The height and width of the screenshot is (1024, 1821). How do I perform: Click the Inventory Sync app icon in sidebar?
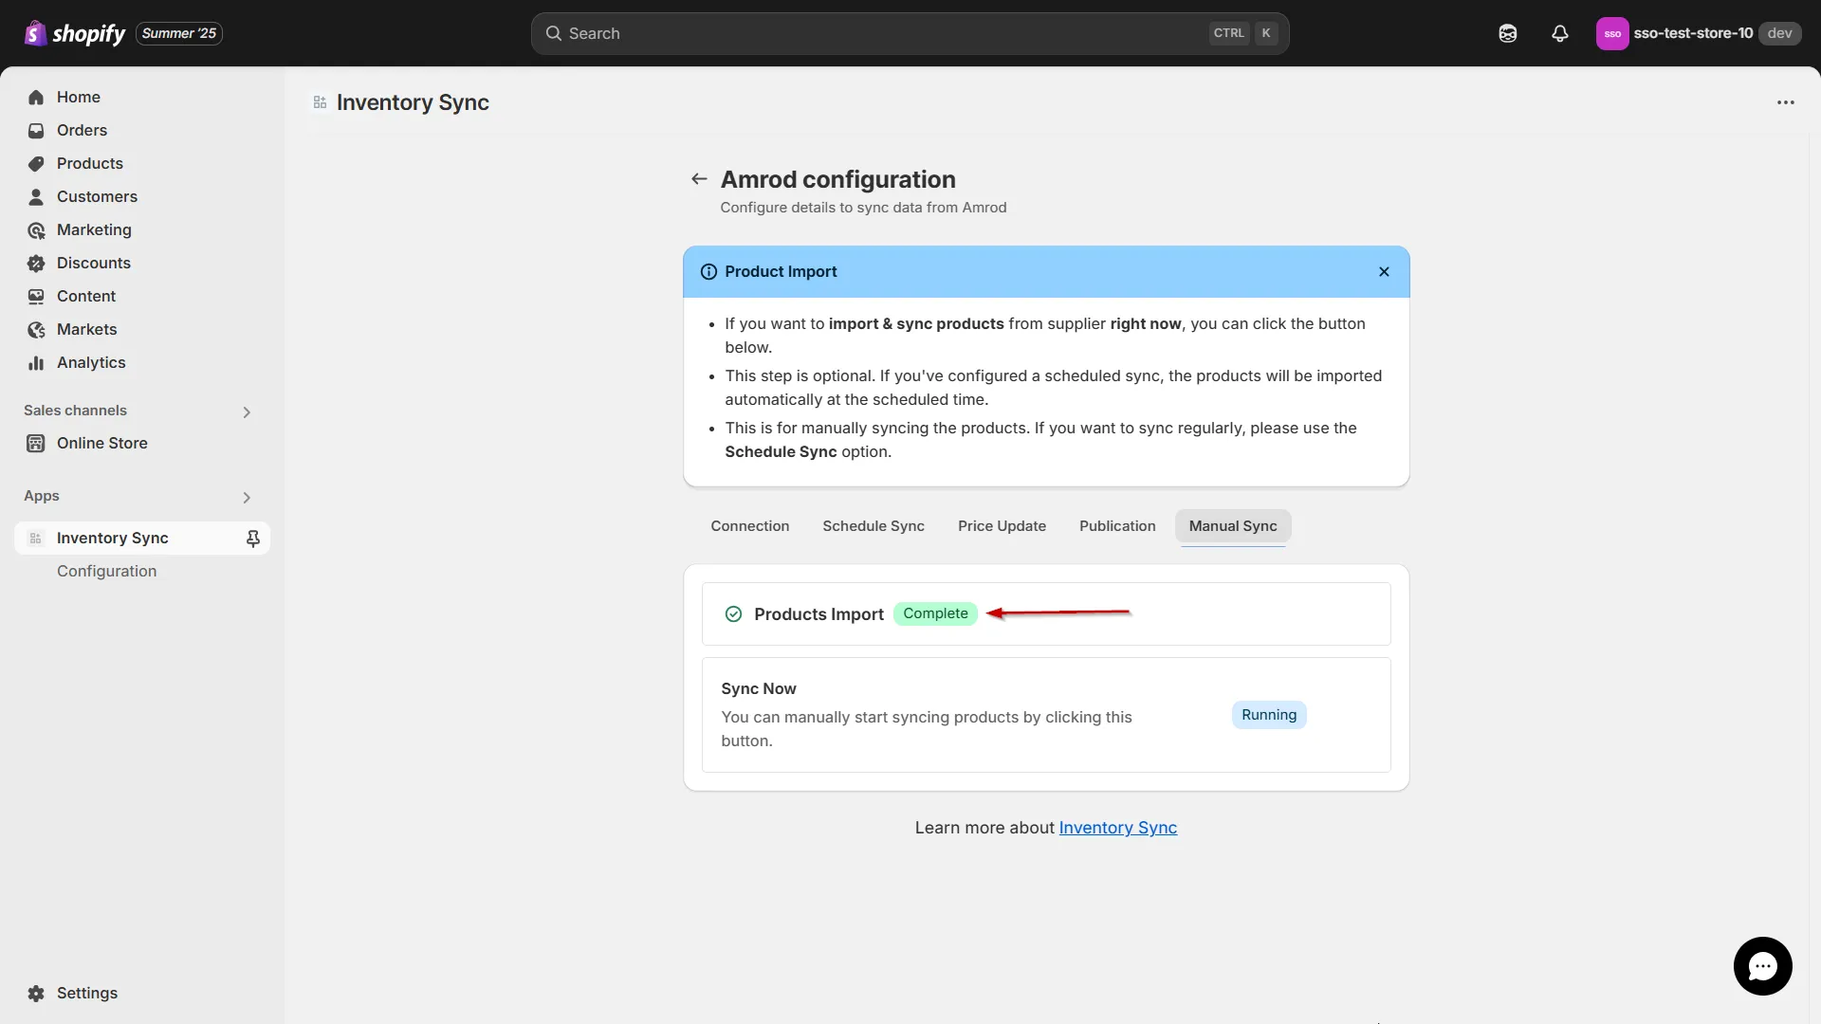pyautogui.click(x=36, y=538)
